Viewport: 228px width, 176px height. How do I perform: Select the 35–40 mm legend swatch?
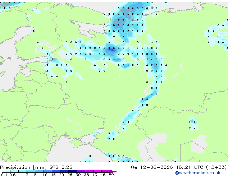coord(89,171)
